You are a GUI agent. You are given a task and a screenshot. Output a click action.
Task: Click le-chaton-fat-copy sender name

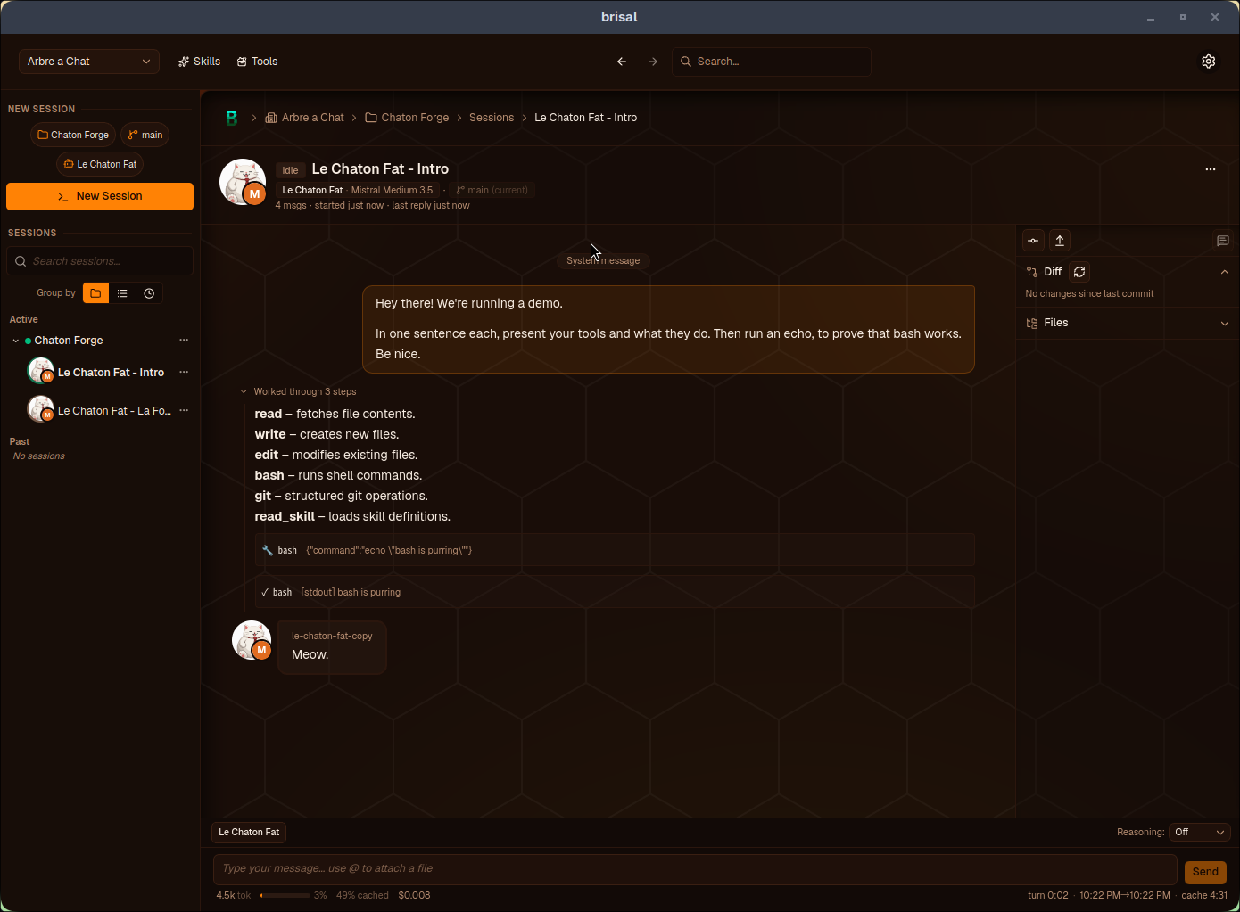332,636
